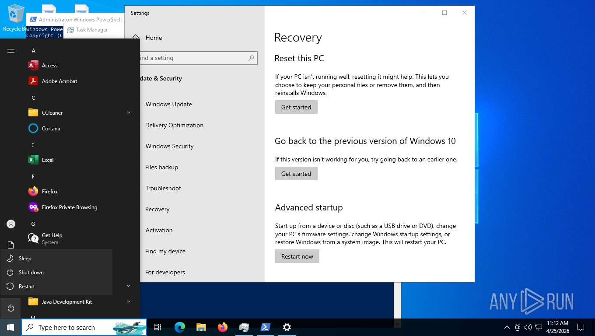This screenshot has width=595, height=336.
Task: Click the taskbar 'Type here to search' box
Action: tap(84, 327)
